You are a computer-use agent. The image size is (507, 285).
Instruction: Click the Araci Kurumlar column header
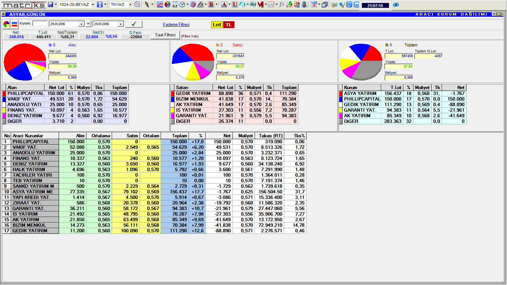click(x=35, y=136)
